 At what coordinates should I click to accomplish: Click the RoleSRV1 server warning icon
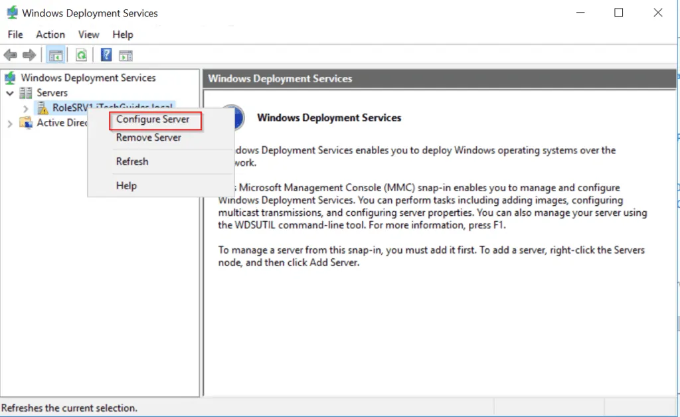[x=42, y=108]
